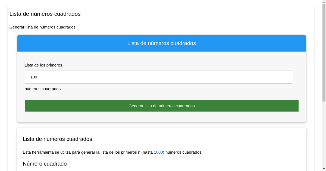The image size is (326, 171).
Task: Click the lower card heading "Lista de números cuadrados"
Action: pyautogui.click(x=57, y=139)
